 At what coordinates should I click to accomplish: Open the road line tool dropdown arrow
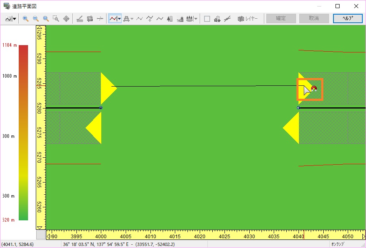point(119,19)
